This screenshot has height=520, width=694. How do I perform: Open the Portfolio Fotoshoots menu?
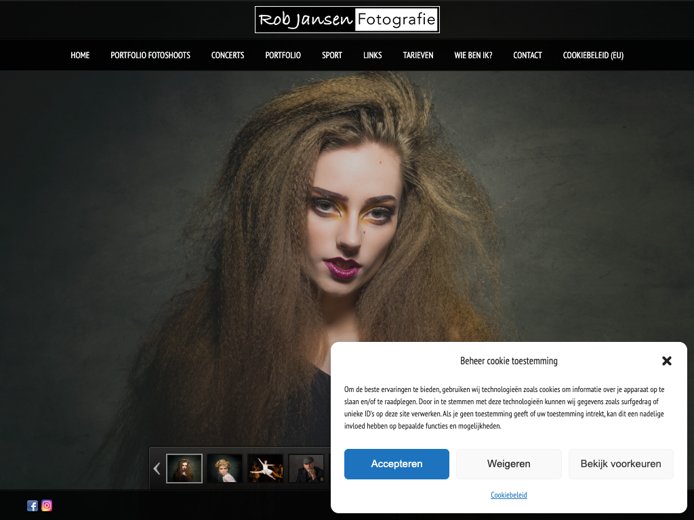150,56
